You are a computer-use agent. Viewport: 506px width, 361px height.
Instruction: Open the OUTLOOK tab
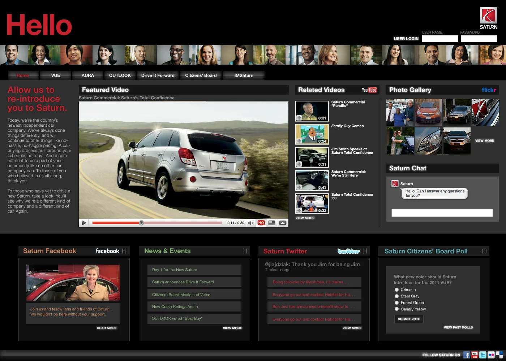(x=120, y=75)
